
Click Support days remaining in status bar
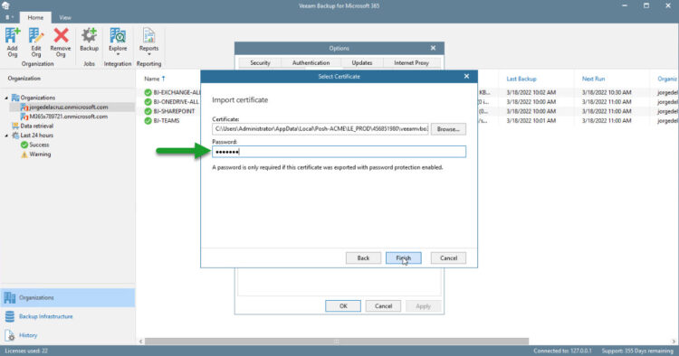(637, 351)
